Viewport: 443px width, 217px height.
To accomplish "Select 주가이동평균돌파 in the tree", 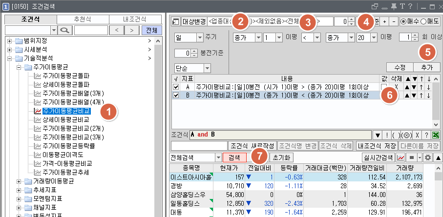I will [67, 76].
